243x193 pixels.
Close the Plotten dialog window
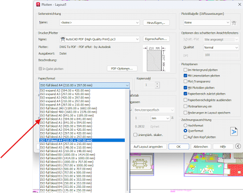click(240, 4)
